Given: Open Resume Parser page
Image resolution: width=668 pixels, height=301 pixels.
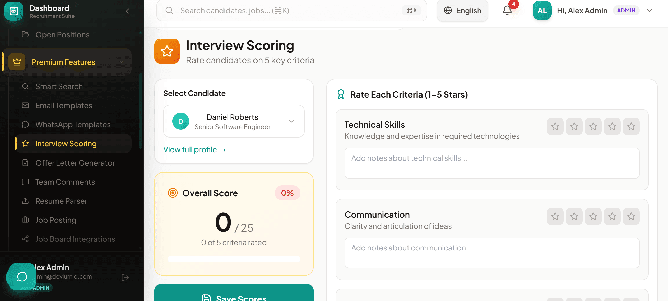Looking at the screenshot, I should (x=73, y=201).
